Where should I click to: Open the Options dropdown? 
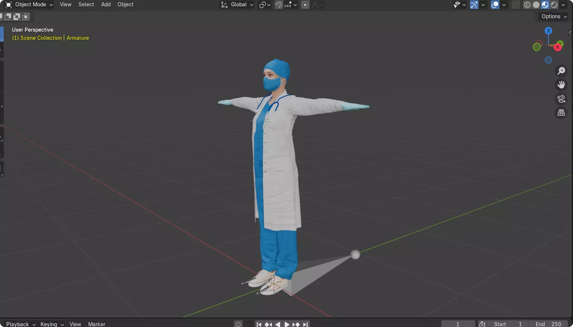[x=554, y=16]
